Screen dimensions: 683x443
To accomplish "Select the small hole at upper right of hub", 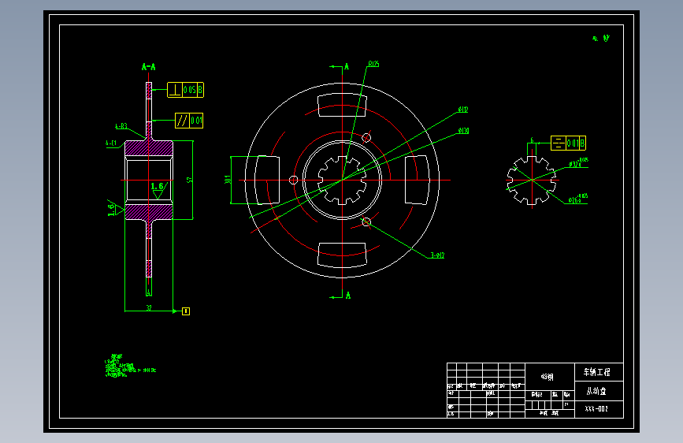I will click(366, 138).
